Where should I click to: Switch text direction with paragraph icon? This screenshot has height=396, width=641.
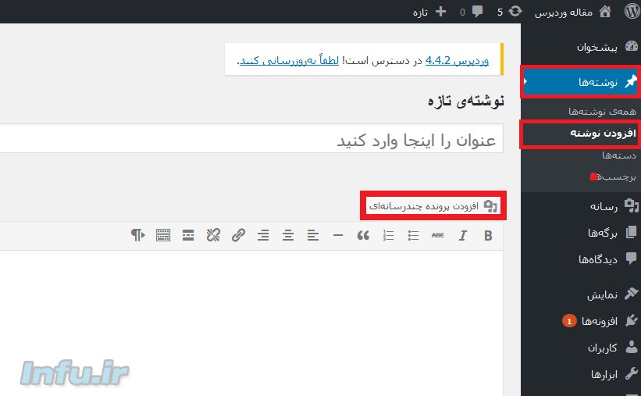pos(138,235)
